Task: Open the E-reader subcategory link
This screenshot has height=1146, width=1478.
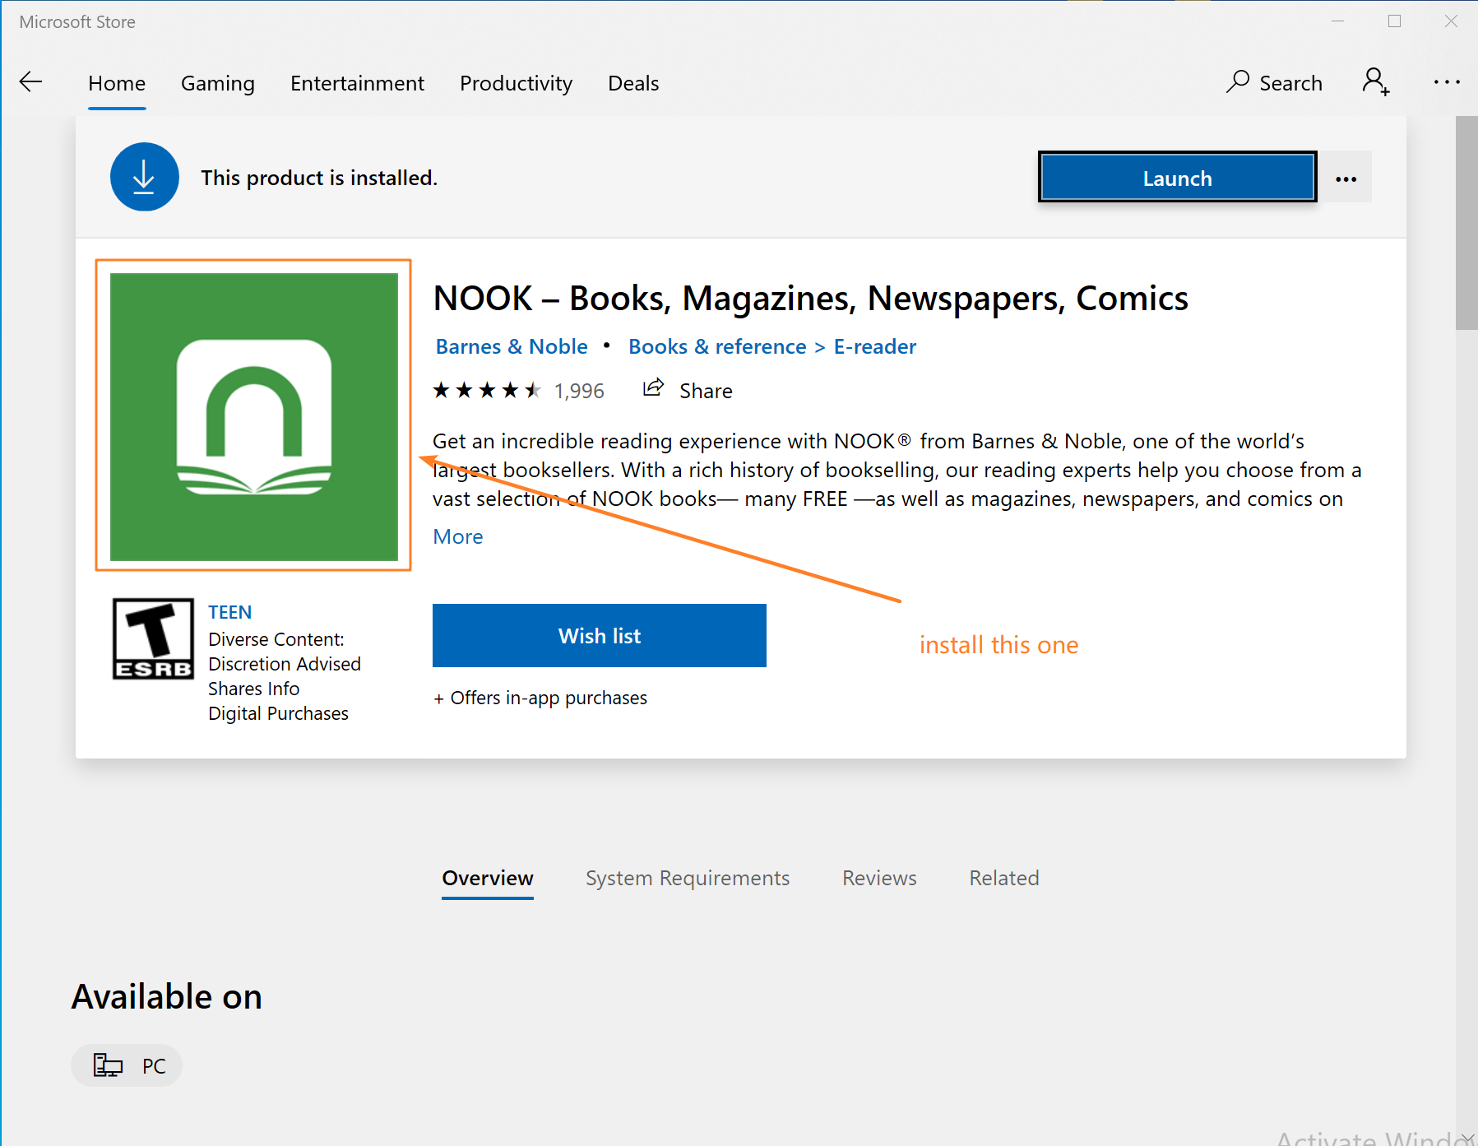Action: 875,346
